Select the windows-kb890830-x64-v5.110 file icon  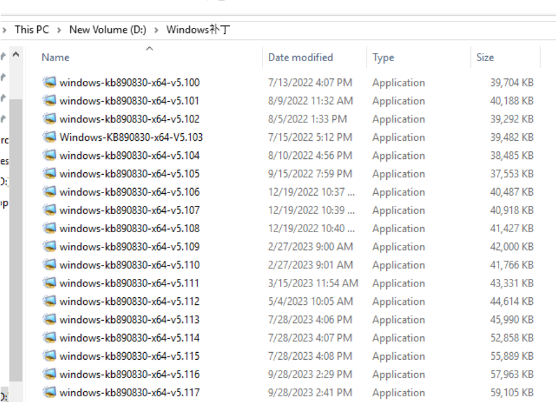pos(49,265)
